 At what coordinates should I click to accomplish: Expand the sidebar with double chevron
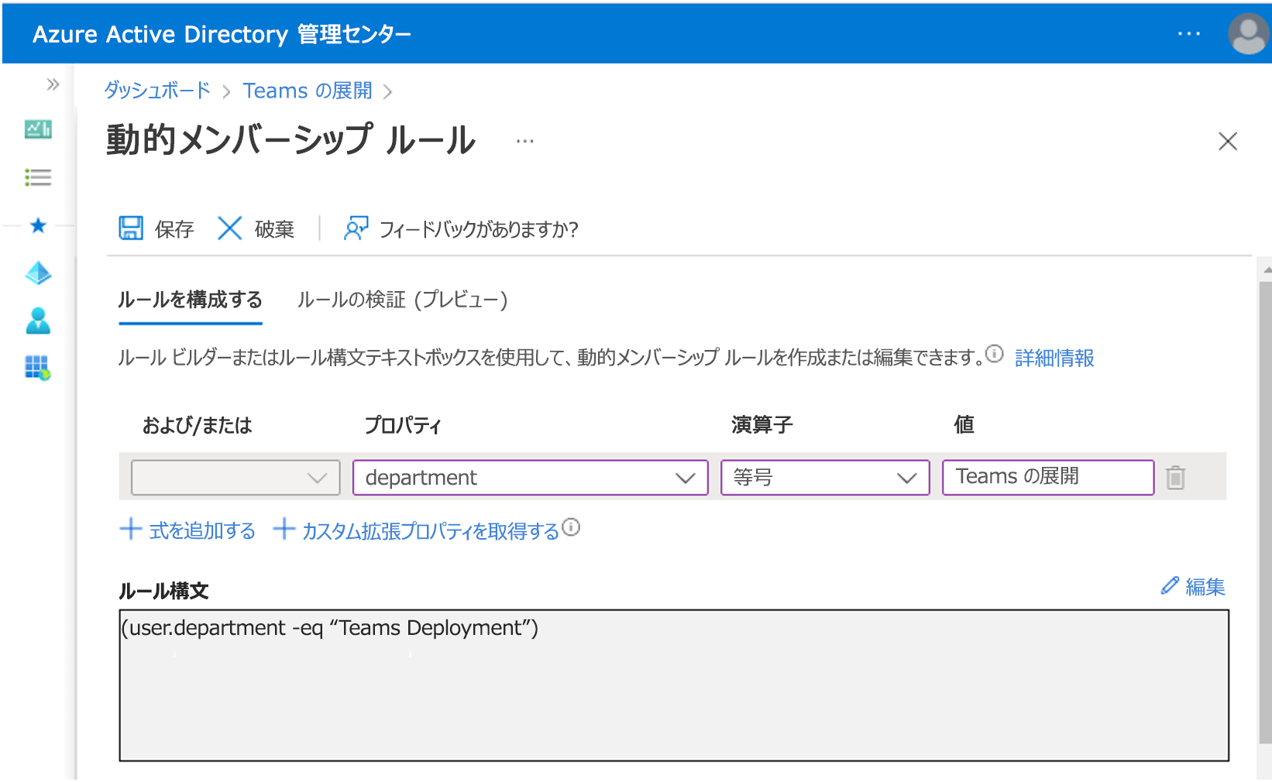(x=53, y=84)
